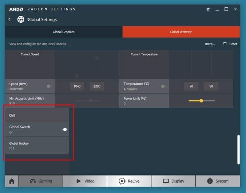Open the ReLive section
Screen dimensions: 246x193
[x=129, y=181]
